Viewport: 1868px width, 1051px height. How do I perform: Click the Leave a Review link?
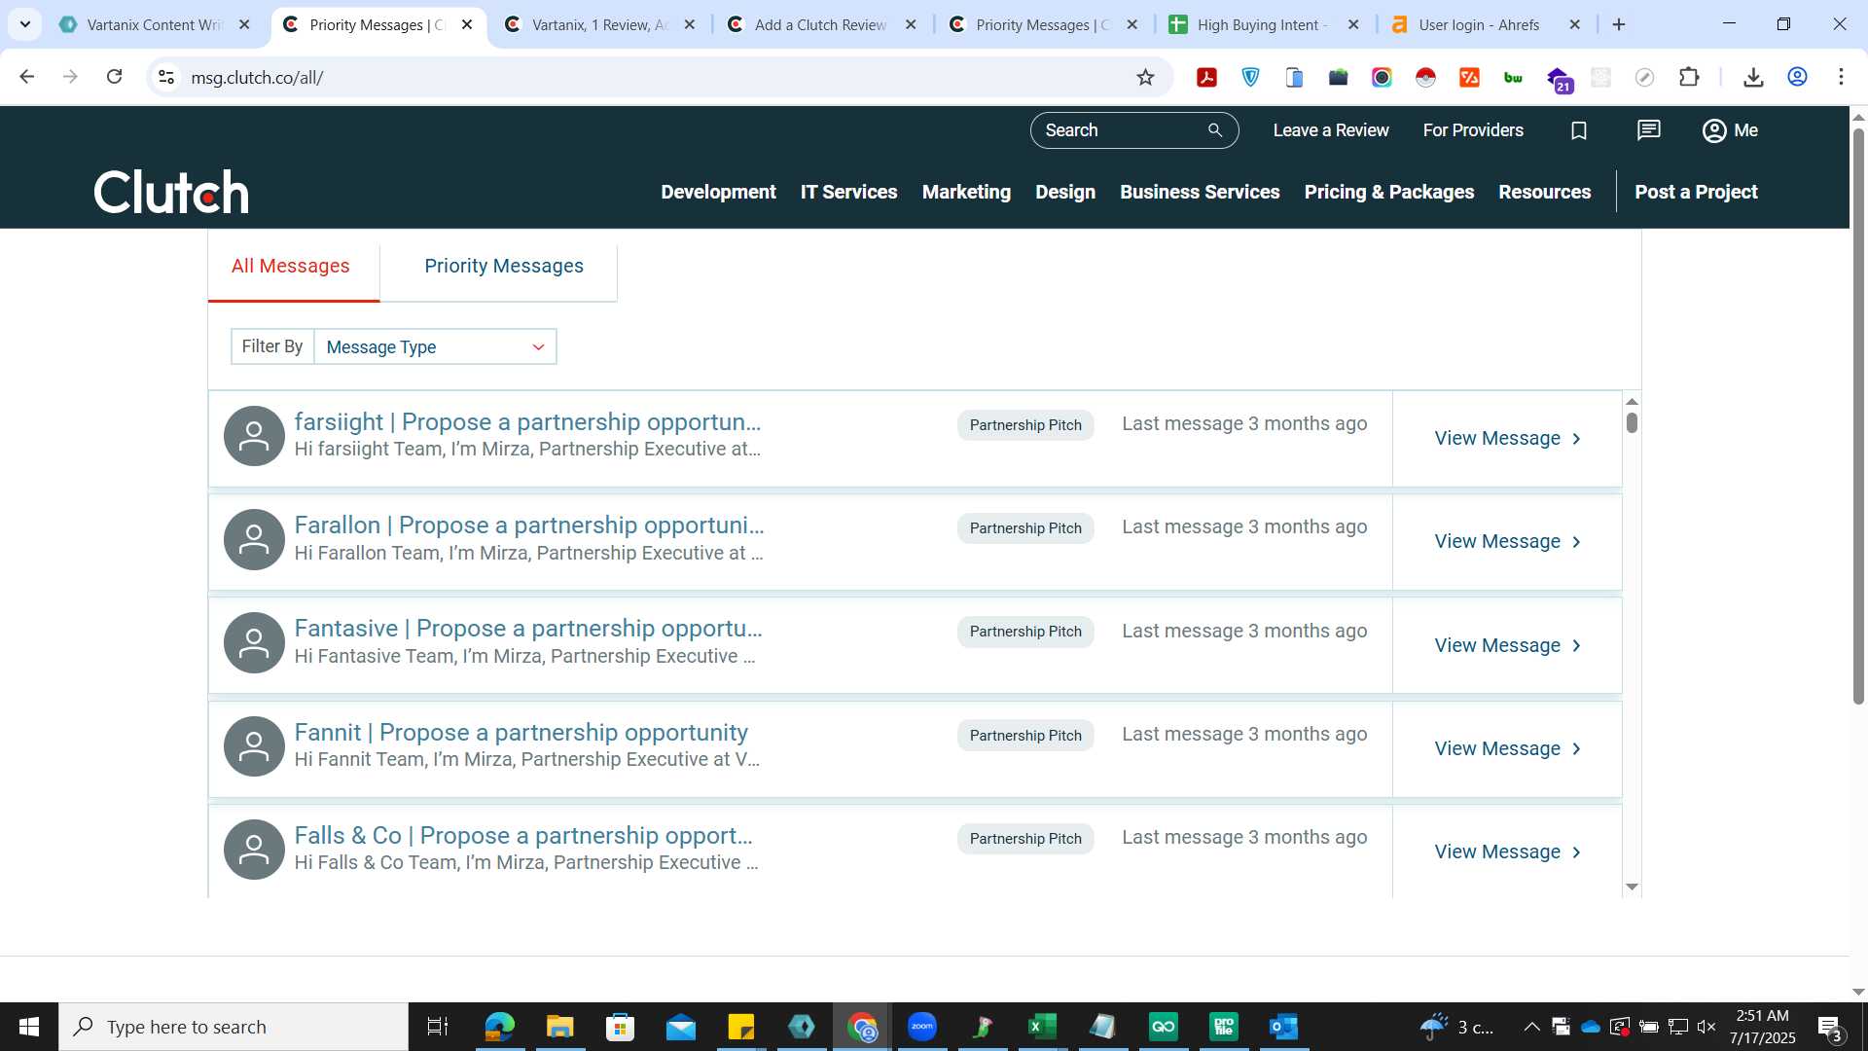1330,130
